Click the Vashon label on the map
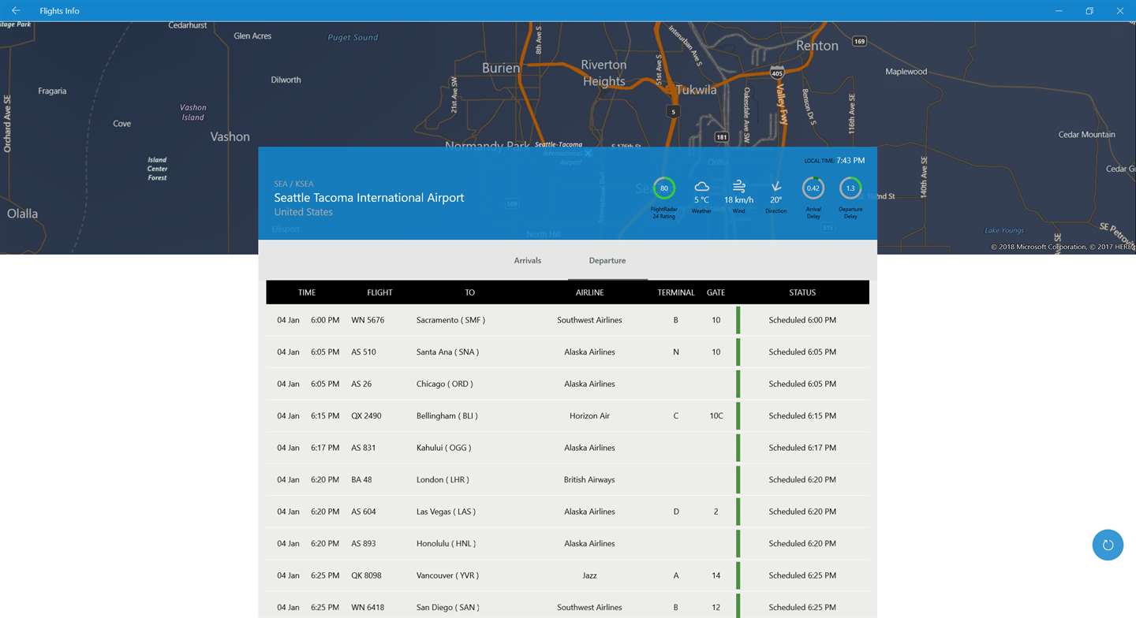The height and width of the screenshot is (618, 1136). pyautogui.click(x=230, y=136)
